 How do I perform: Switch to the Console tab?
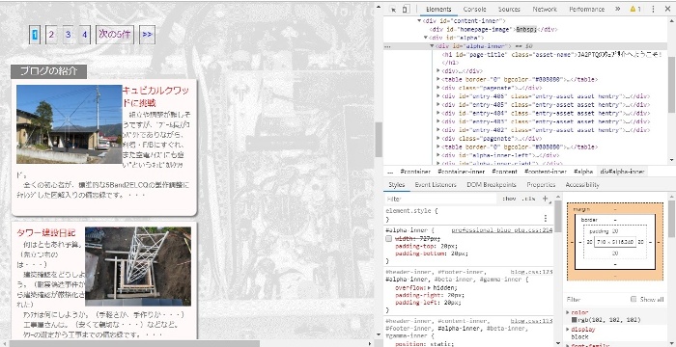(x=475, y=9)
